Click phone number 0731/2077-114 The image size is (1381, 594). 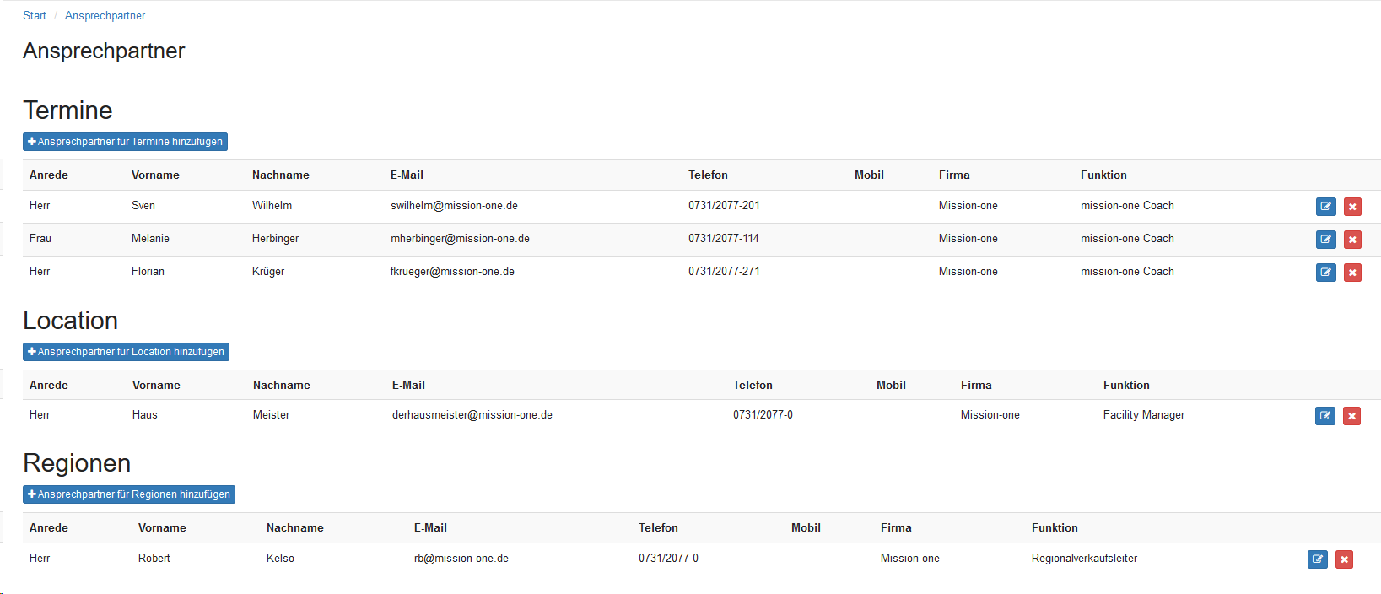coord(723,239)
